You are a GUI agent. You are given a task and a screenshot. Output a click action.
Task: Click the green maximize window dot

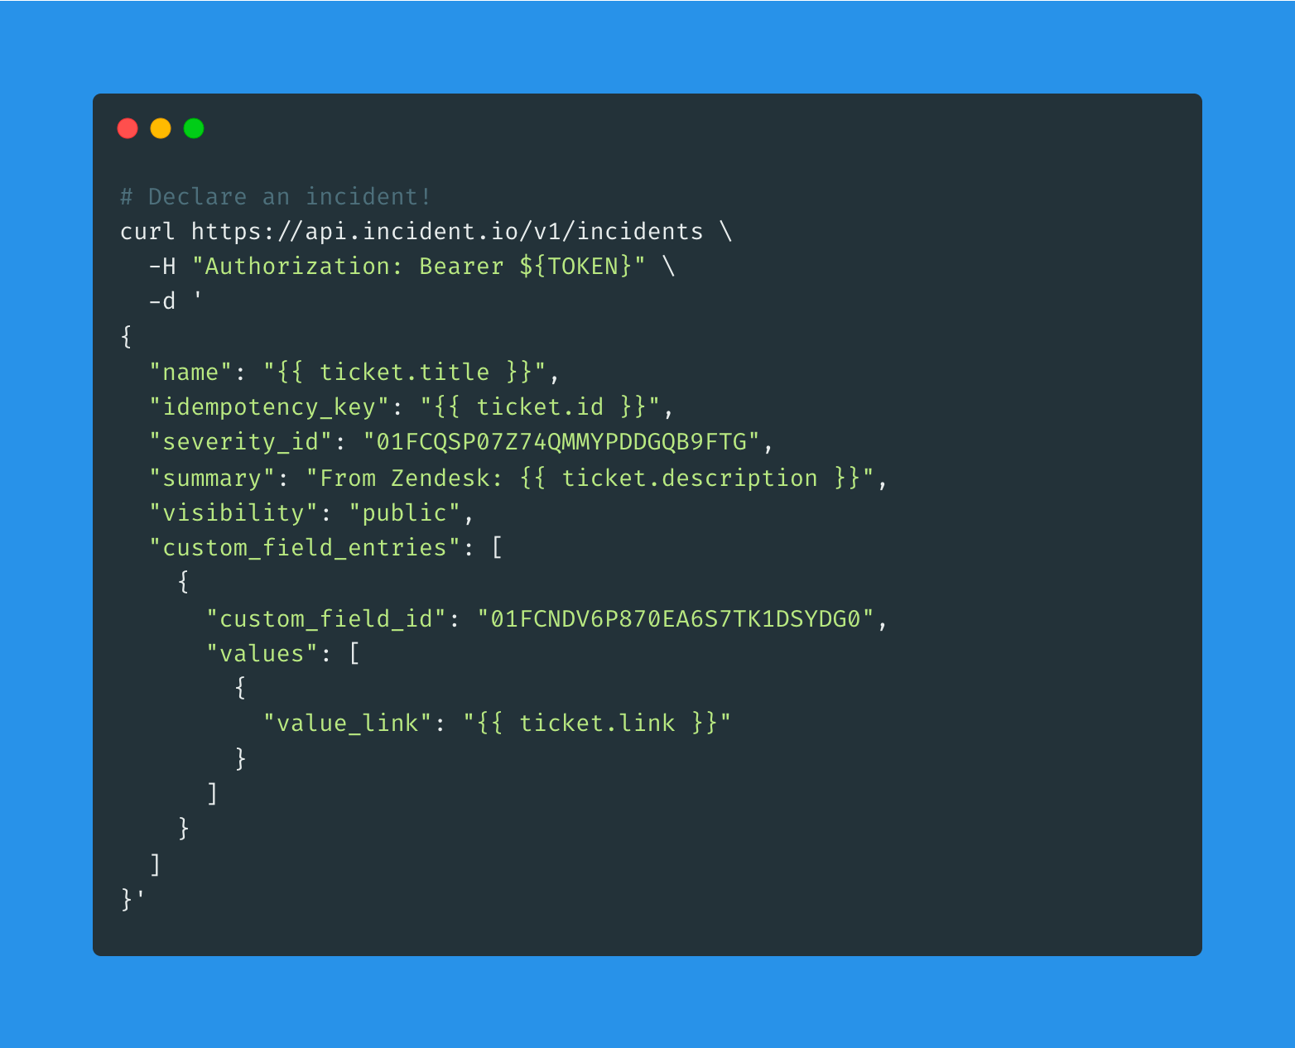pyautogui.click(x=194, y=128)
